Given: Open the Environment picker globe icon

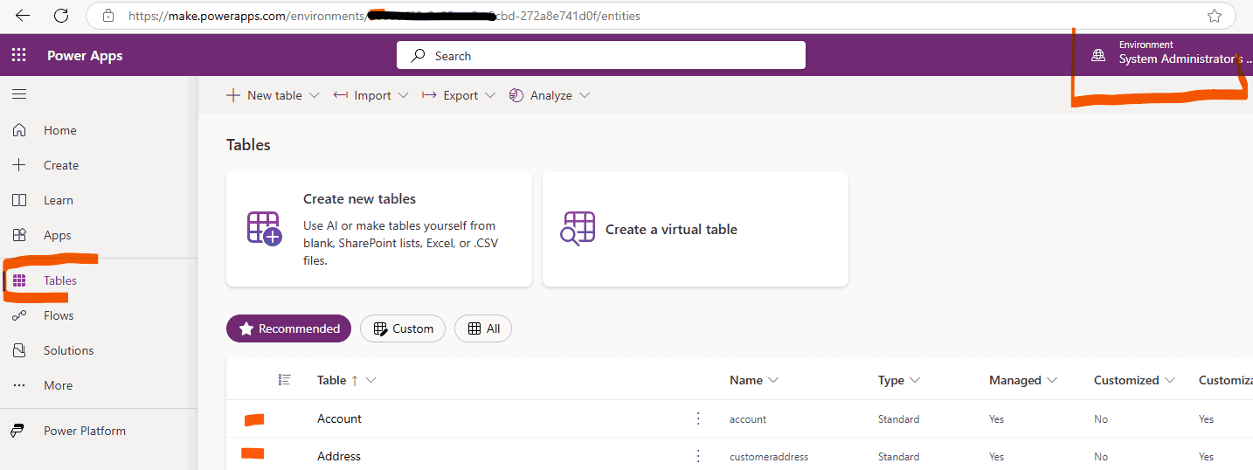Looking at the screenshot, I should [1098, 55].
